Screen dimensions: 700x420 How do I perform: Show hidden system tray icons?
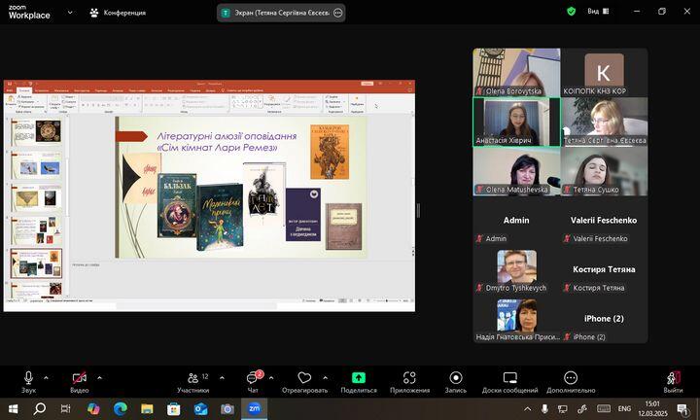click(528, 408)
